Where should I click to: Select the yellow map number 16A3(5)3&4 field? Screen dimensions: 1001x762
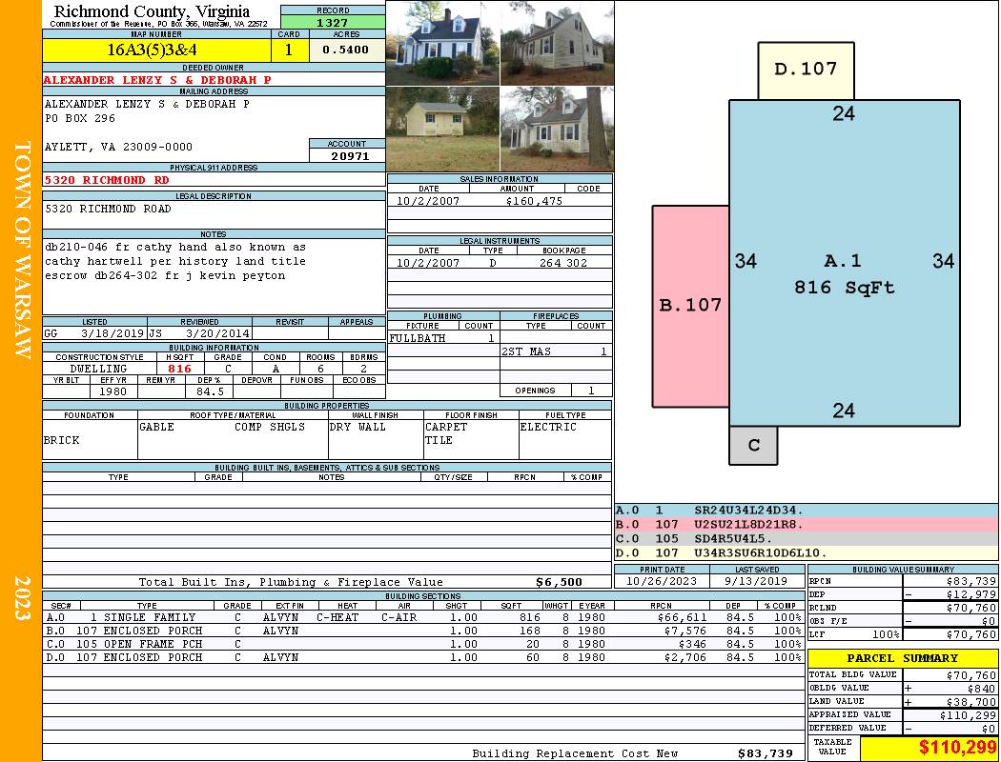(156, 50)
